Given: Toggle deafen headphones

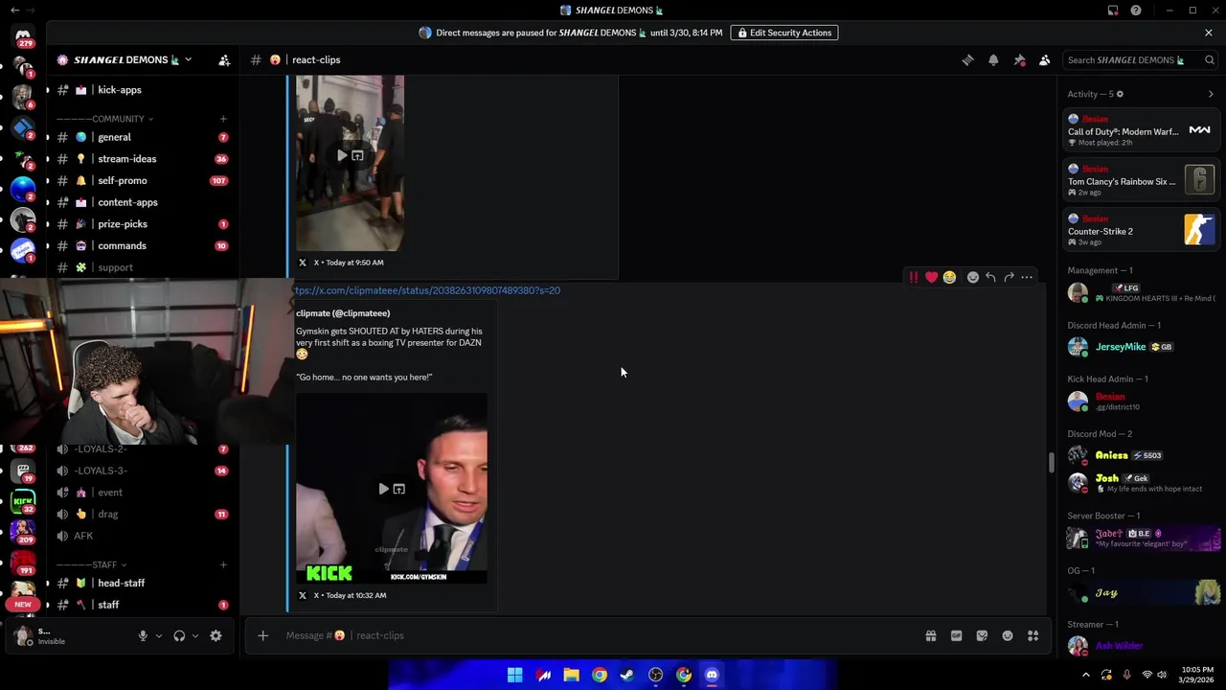Looking at the screenshot, I should [x=179, y=635].
